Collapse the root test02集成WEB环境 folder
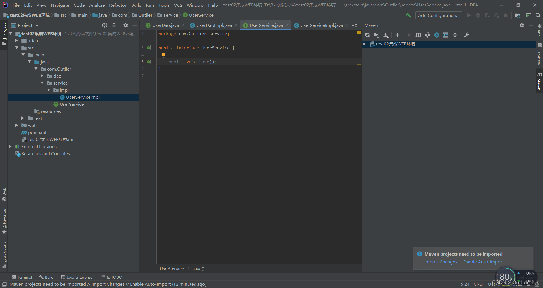The image size is (543, 288). pos(10,34)
